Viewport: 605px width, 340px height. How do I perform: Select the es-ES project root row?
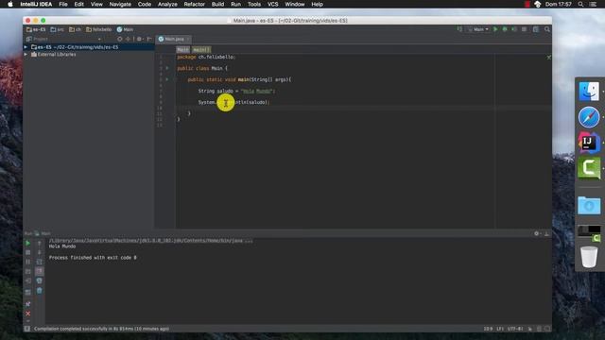pos(89,47)
